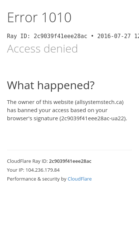Click the text 'The owner of this website'

[x=40, y=102]
